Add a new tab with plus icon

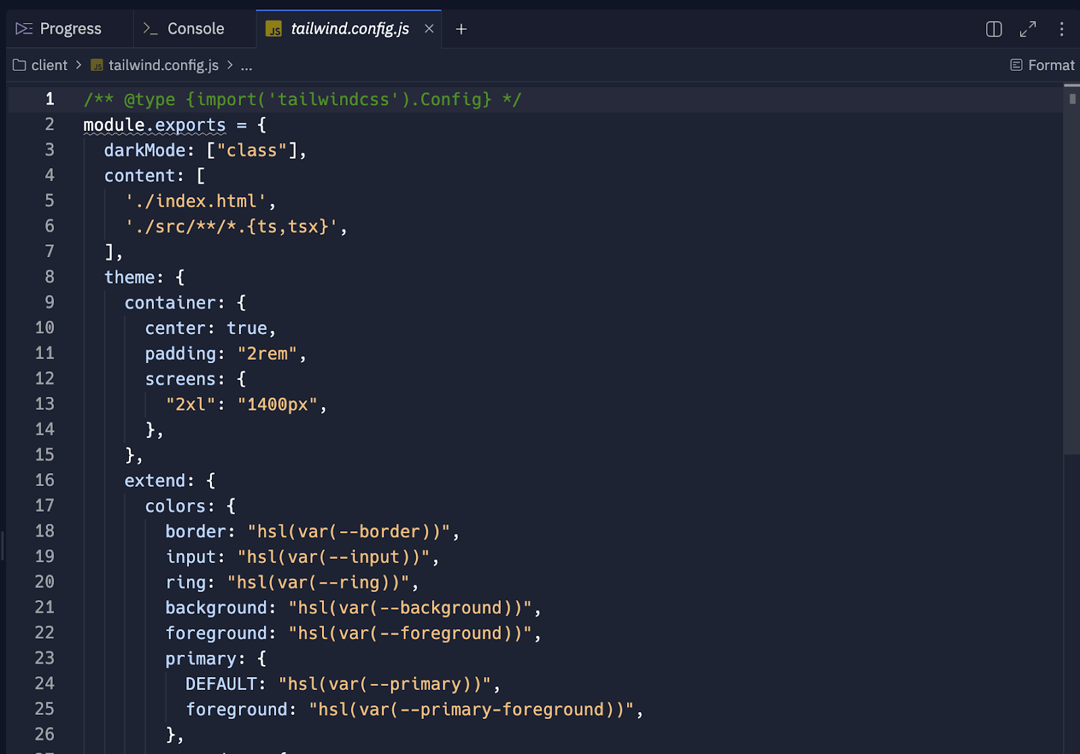(x=461, y=29)
